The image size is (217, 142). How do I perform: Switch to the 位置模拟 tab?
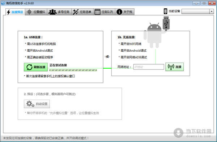click(x=36, y=12)
